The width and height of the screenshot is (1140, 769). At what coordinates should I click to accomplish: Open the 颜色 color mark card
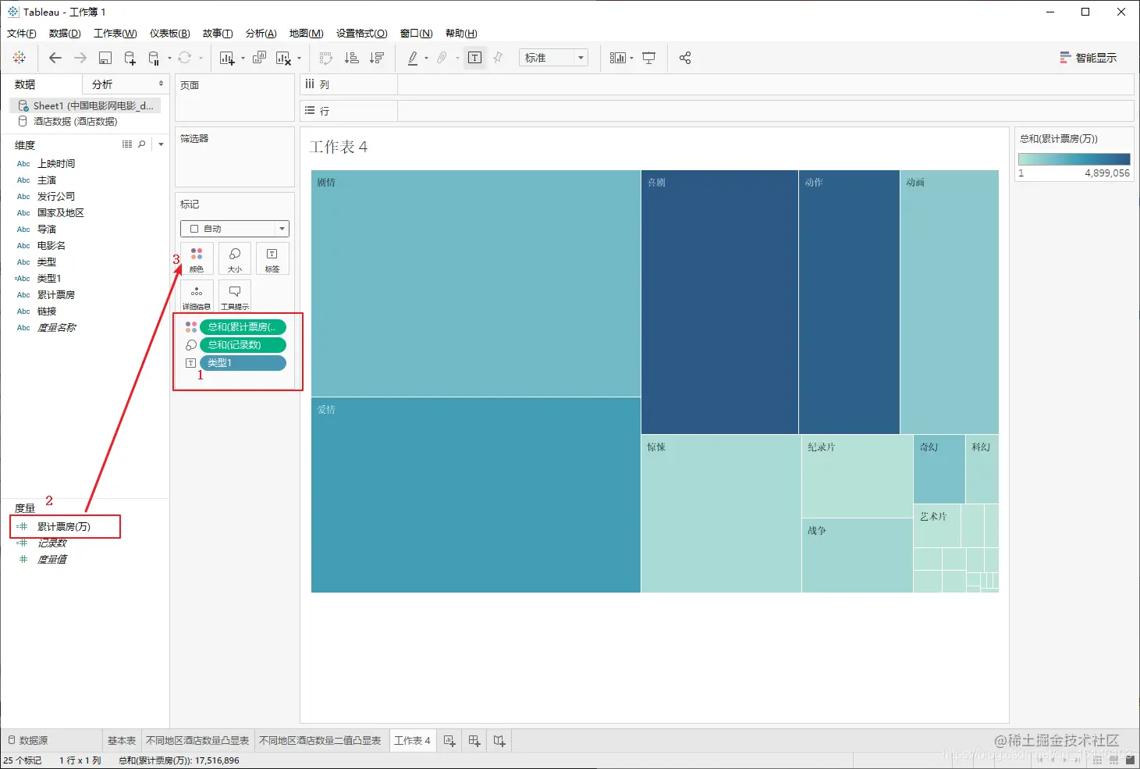[197, 259]
